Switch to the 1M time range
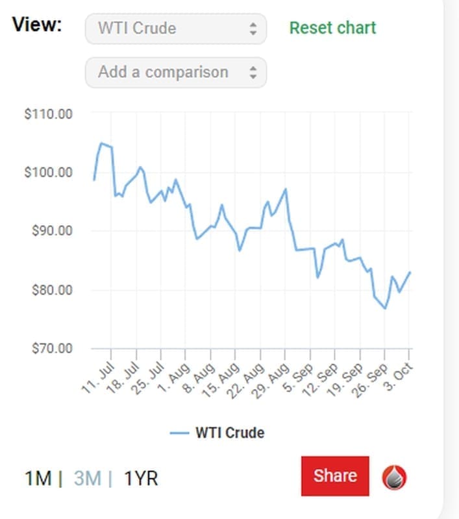 pos(38,479)
